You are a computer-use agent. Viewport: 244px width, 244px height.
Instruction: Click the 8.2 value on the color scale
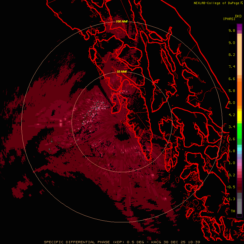click(x=232, y=54)
